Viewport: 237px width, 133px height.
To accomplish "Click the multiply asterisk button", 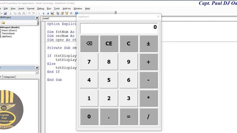I will point(148,98).
